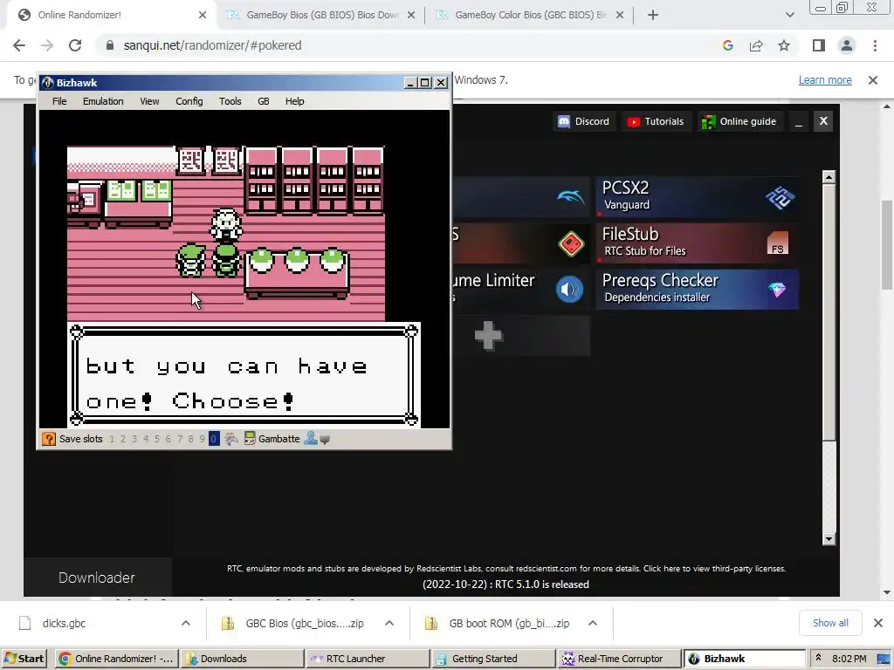Open the Chrome three-dot menu
The width and height of the screenshot is (894, 670).
point(875,45)
